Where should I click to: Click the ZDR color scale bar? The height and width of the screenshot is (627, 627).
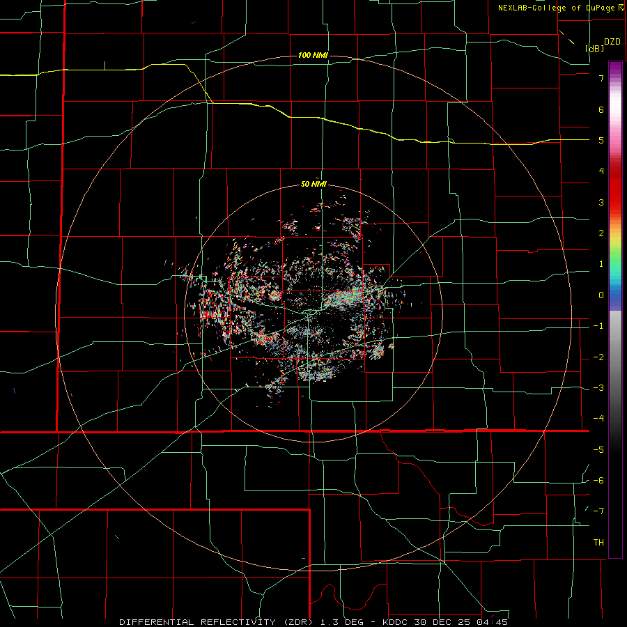tap(615, 309)
